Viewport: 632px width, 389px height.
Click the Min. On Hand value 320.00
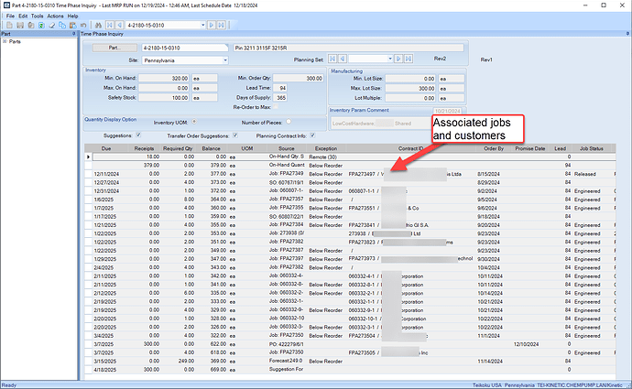164,78
